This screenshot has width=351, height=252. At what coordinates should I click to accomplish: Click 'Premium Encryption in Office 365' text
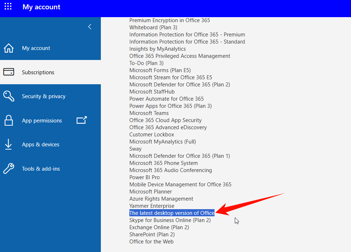170,20
